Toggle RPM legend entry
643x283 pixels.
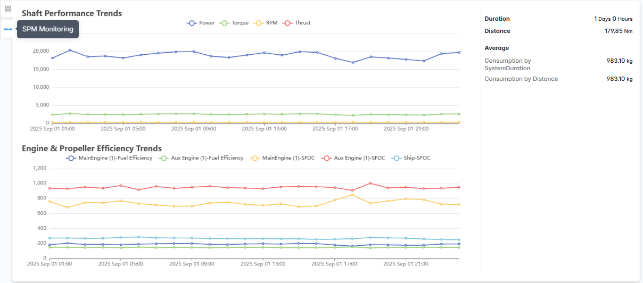click(x=265, y=23)
